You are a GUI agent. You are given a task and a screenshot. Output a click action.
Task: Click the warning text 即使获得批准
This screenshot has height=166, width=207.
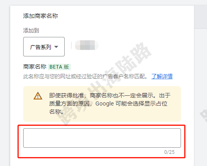click(x=66, y=95)
